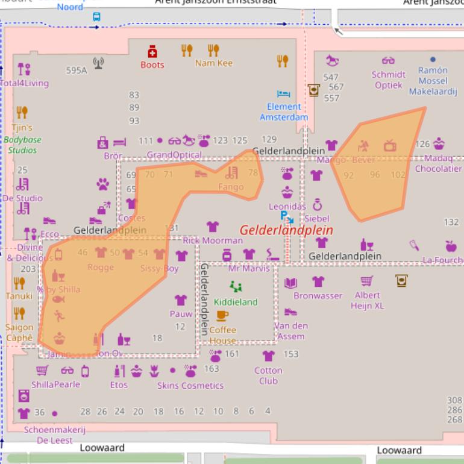Screen dimensions: 464x464
Task: Click the Albert Heijn XL shopping cart icon
Action: click(x=367, y=281)
